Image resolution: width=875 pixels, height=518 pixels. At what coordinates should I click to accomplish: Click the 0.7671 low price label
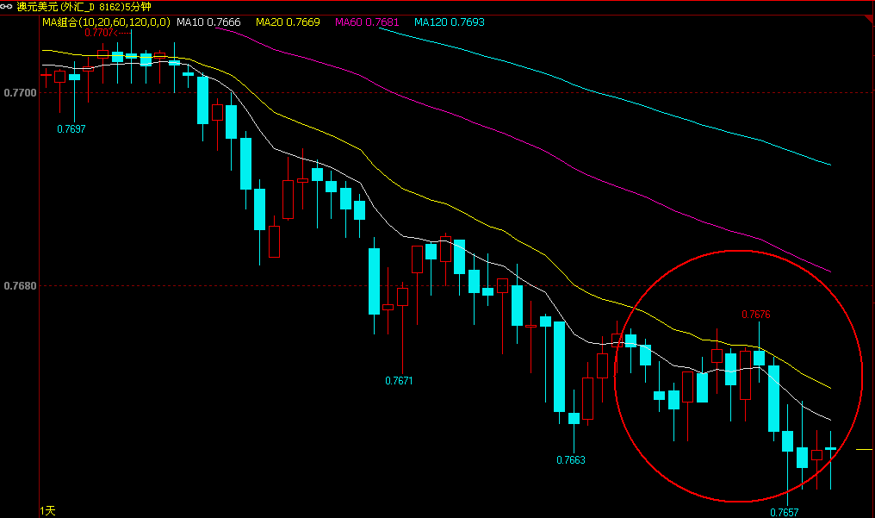tap(399, 381)
